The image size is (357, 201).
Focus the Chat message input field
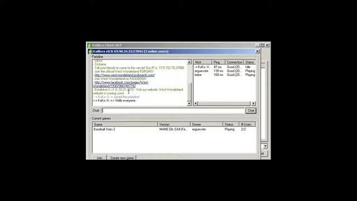(x=173, y=111)
